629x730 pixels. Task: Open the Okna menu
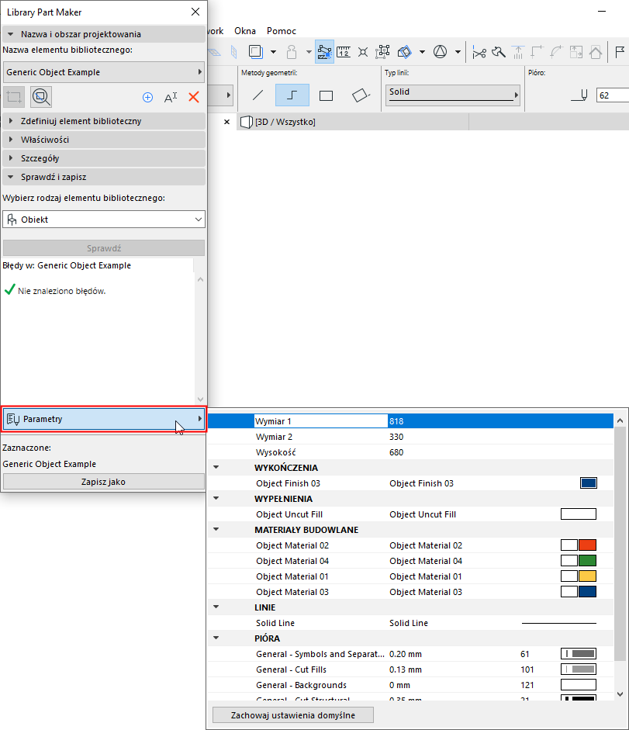[245, 31]
